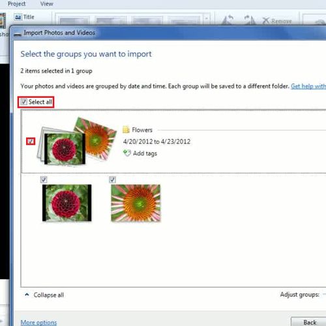Click the rotate left icon in Movie Maker

228,20
